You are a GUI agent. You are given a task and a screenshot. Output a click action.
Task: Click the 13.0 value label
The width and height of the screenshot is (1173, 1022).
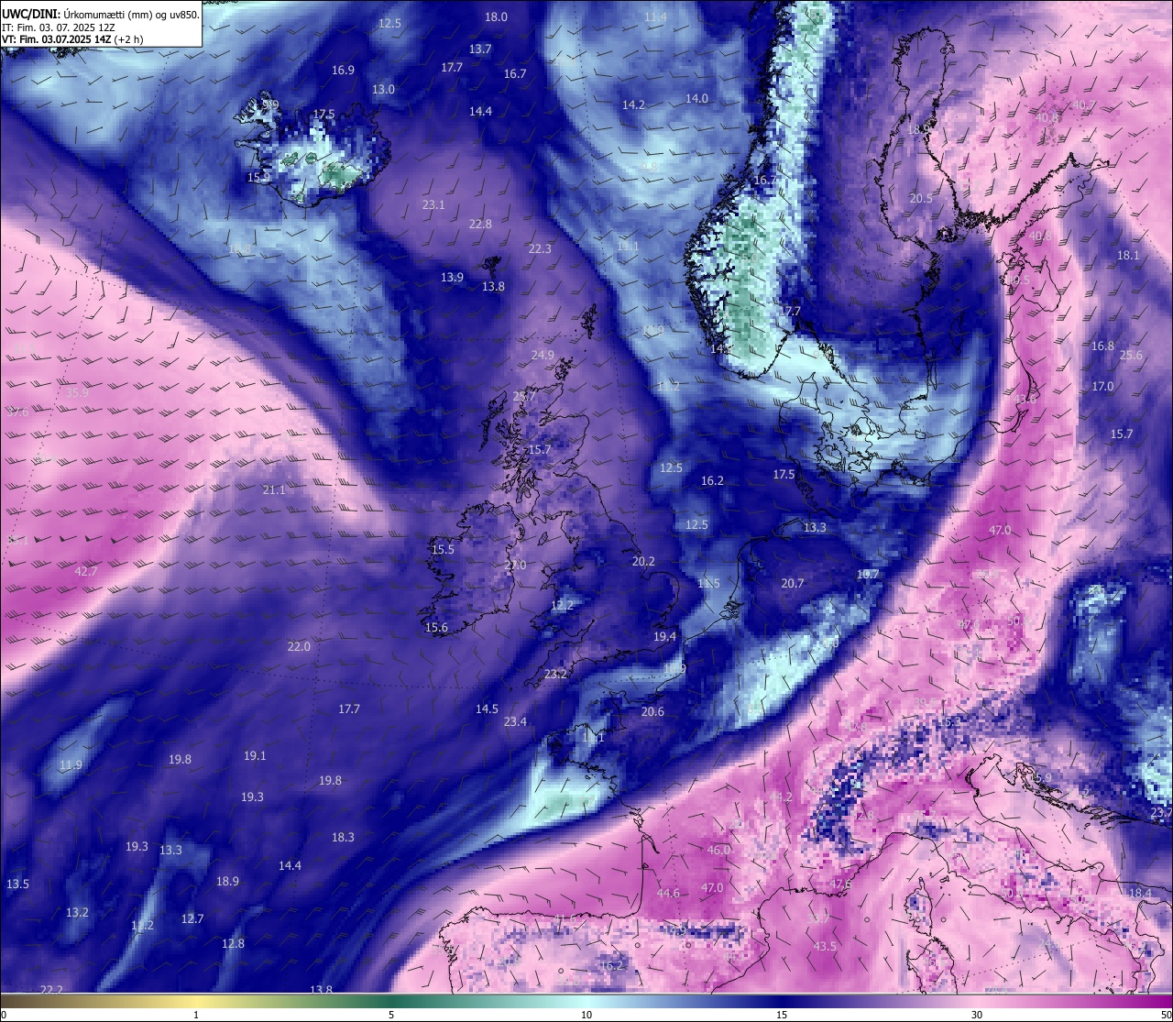click(x=383, y=89)
